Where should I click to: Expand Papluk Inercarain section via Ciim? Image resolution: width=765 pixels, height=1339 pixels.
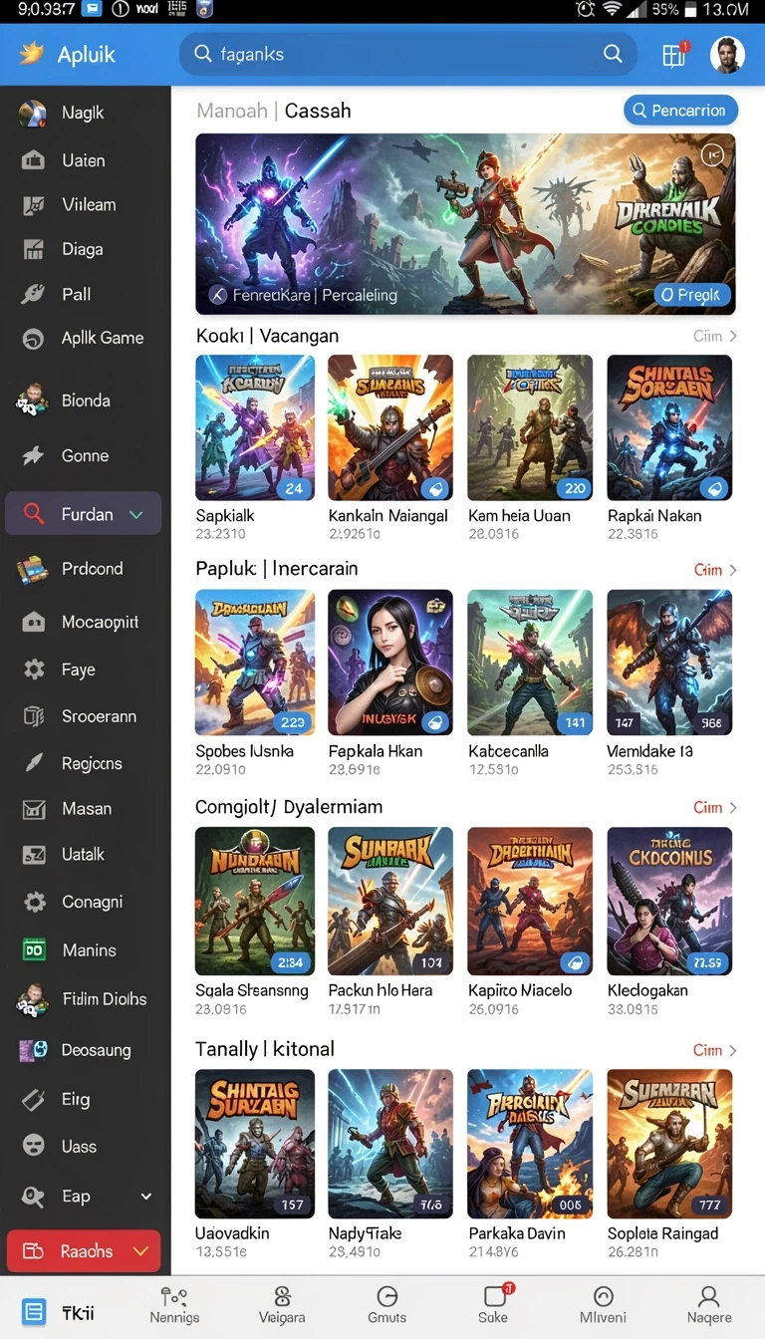pyautogui.click(x=715, y=570)
